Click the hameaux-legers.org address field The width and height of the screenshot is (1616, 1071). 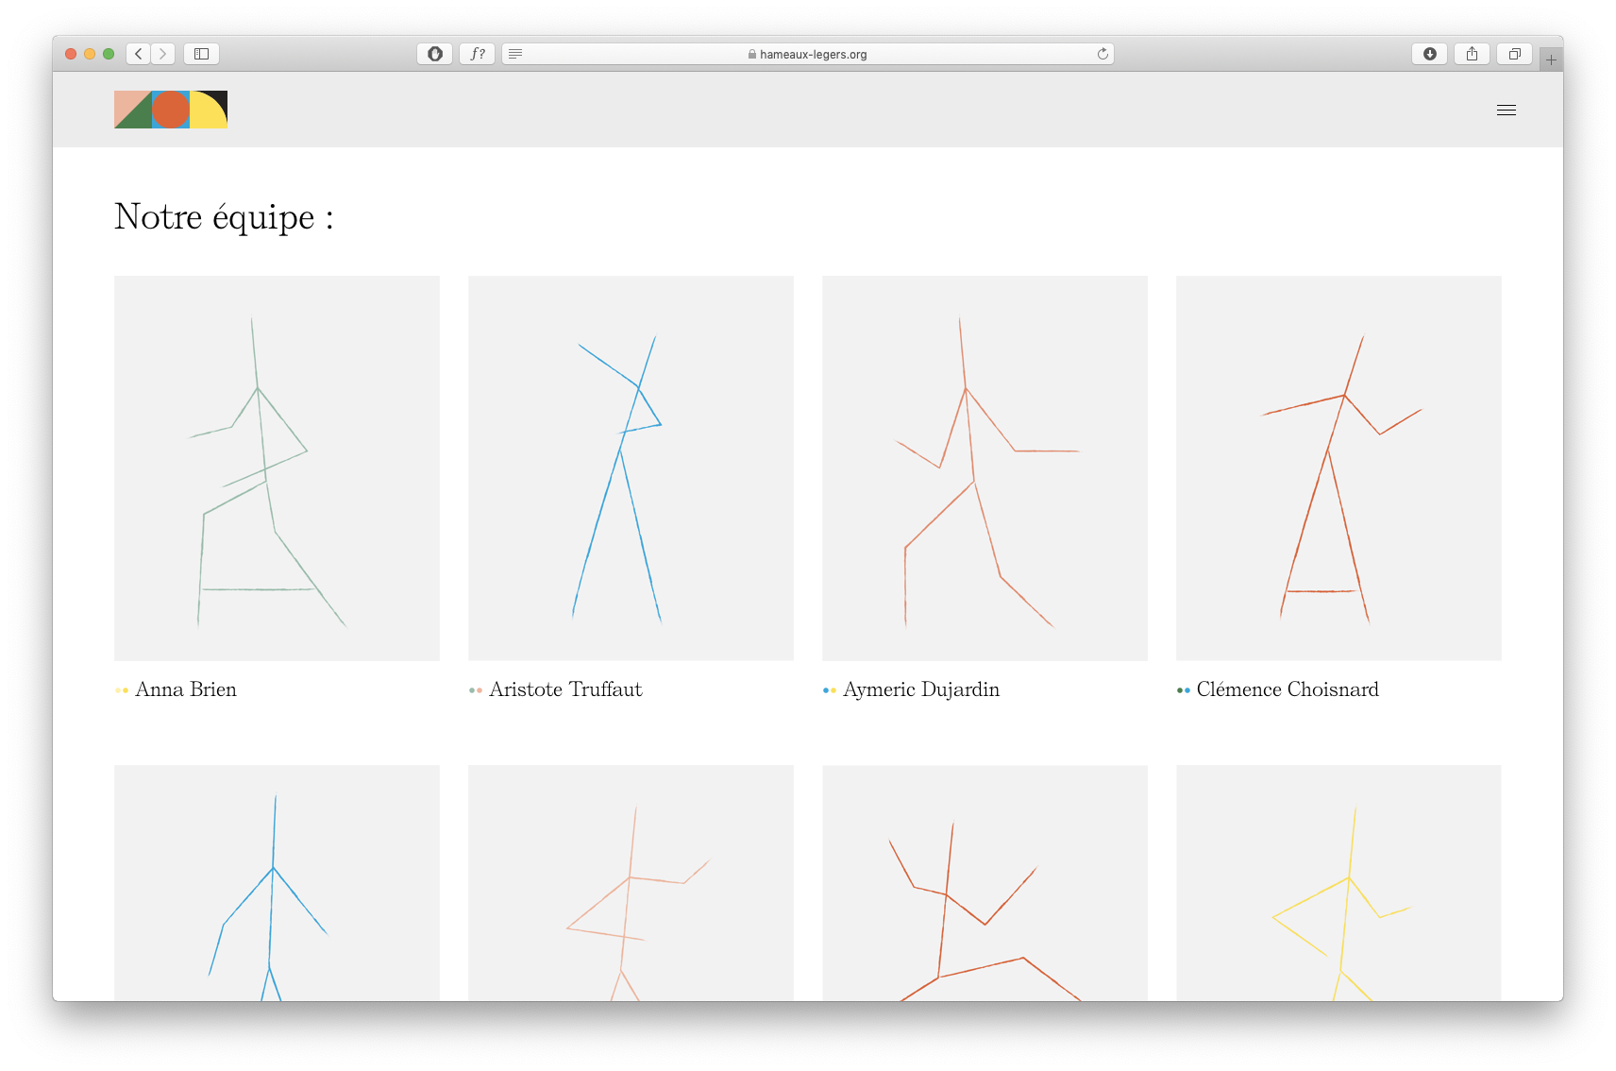pos(812,54)
